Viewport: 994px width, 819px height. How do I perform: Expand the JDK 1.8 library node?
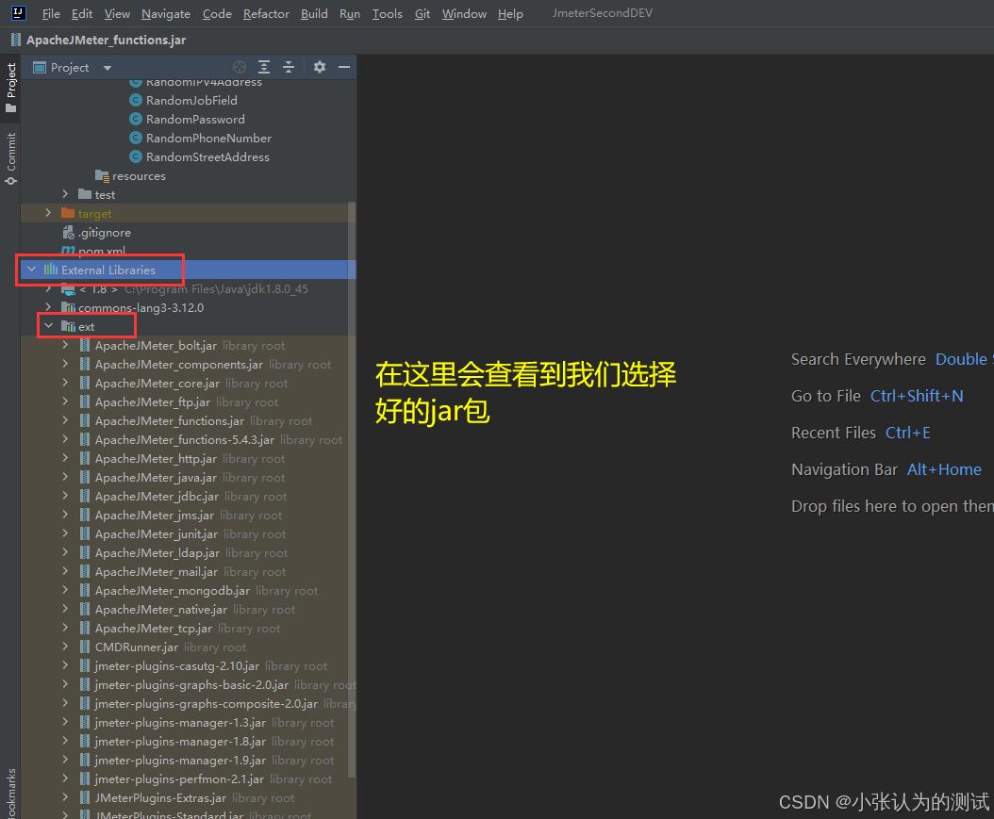(48, 288)
